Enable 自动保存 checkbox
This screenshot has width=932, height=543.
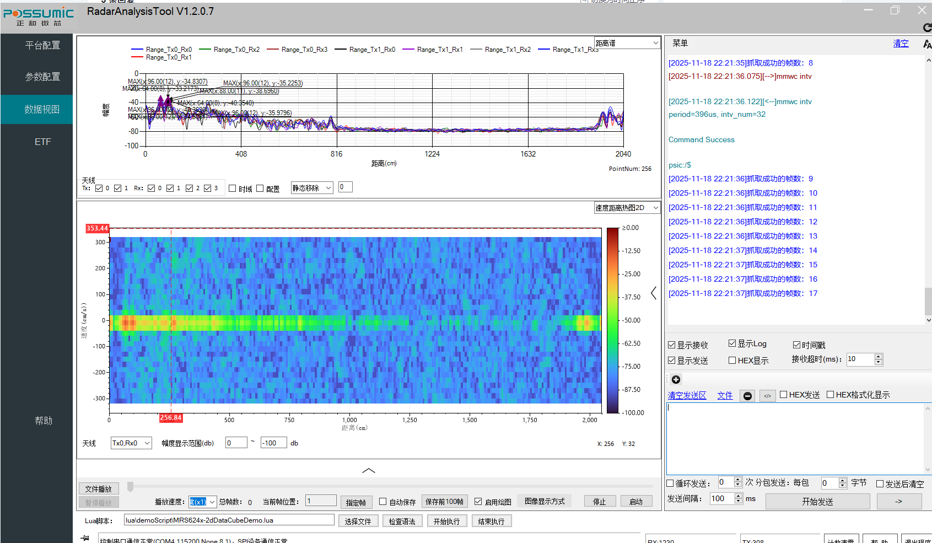point(383,502)
